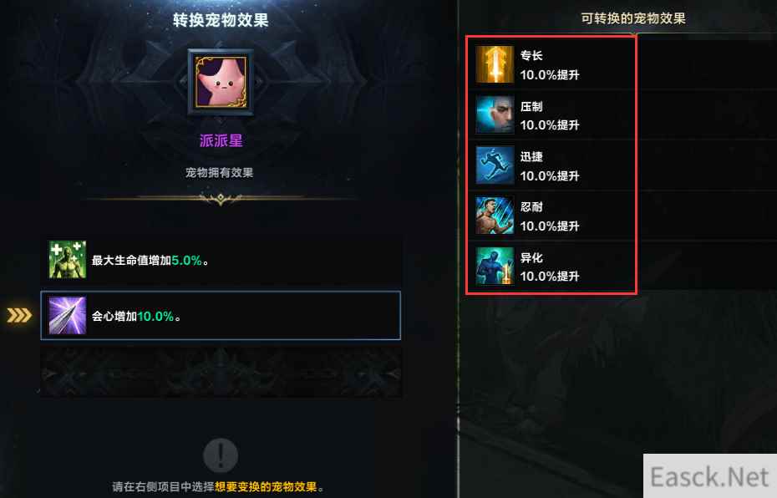
Task: Click the 压制 face icon
Action: pyautogui.click(x=495, y=115)
